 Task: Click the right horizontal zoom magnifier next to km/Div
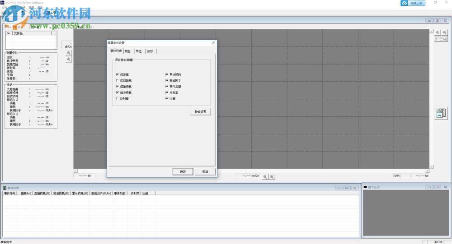click(272, 177)
